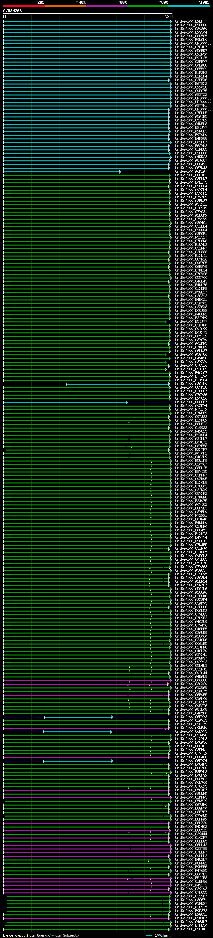Click label UniRef100_C1FDU0
The image size is (213, 938).
(x=191, y=153)
